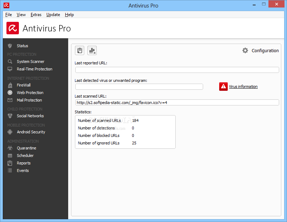287x222 pixels.
Task: Open the View menu
Action: pyautogui.click(x=21, y=15)
